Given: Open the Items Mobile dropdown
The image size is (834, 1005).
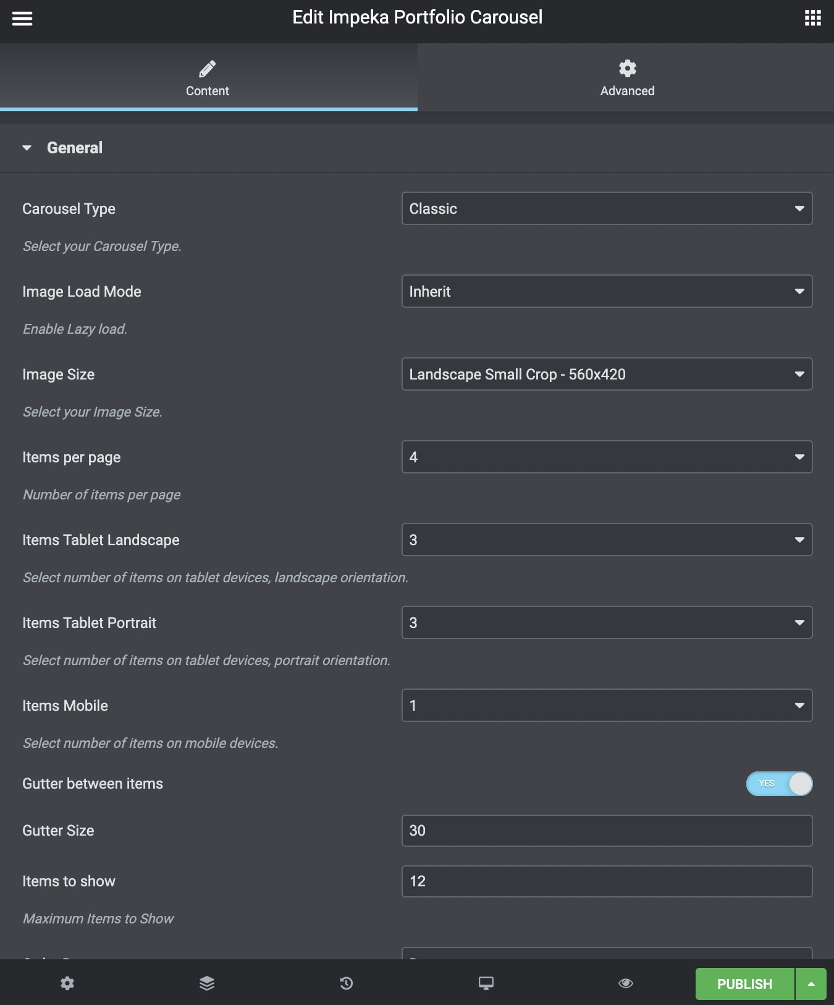Looking at the screenshot, I should point(607,706).
